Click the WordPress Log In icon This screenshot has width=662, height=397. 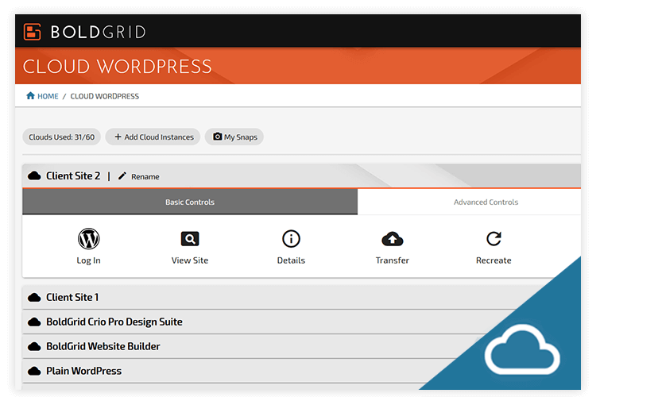point(89,239)
